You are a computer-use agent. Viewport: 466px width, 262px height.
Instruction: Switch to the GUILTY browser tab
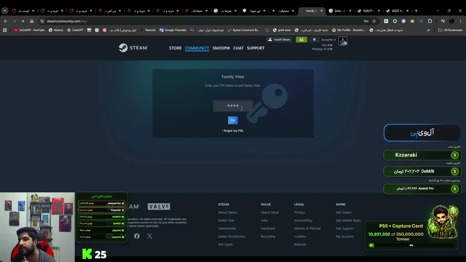368,11
